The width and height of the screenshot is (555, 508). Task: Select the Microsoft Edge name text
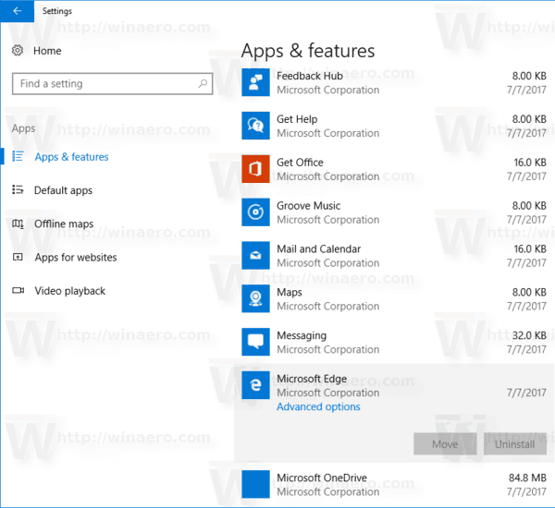coord(312,379)
